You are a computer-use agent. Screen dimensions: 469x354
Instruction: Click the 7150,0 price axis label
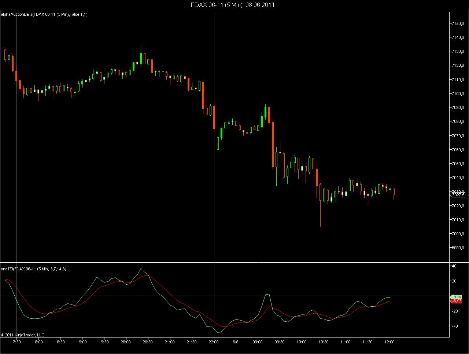click(458, 23)
